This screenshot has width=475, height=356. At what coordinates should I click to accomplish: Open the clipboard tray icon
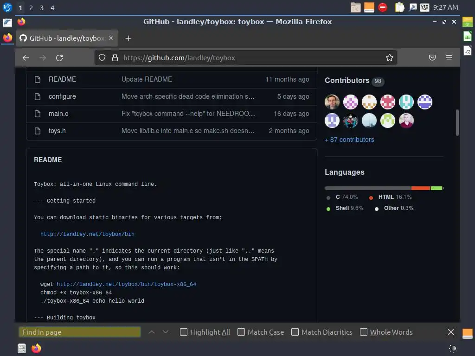(399, 7)
